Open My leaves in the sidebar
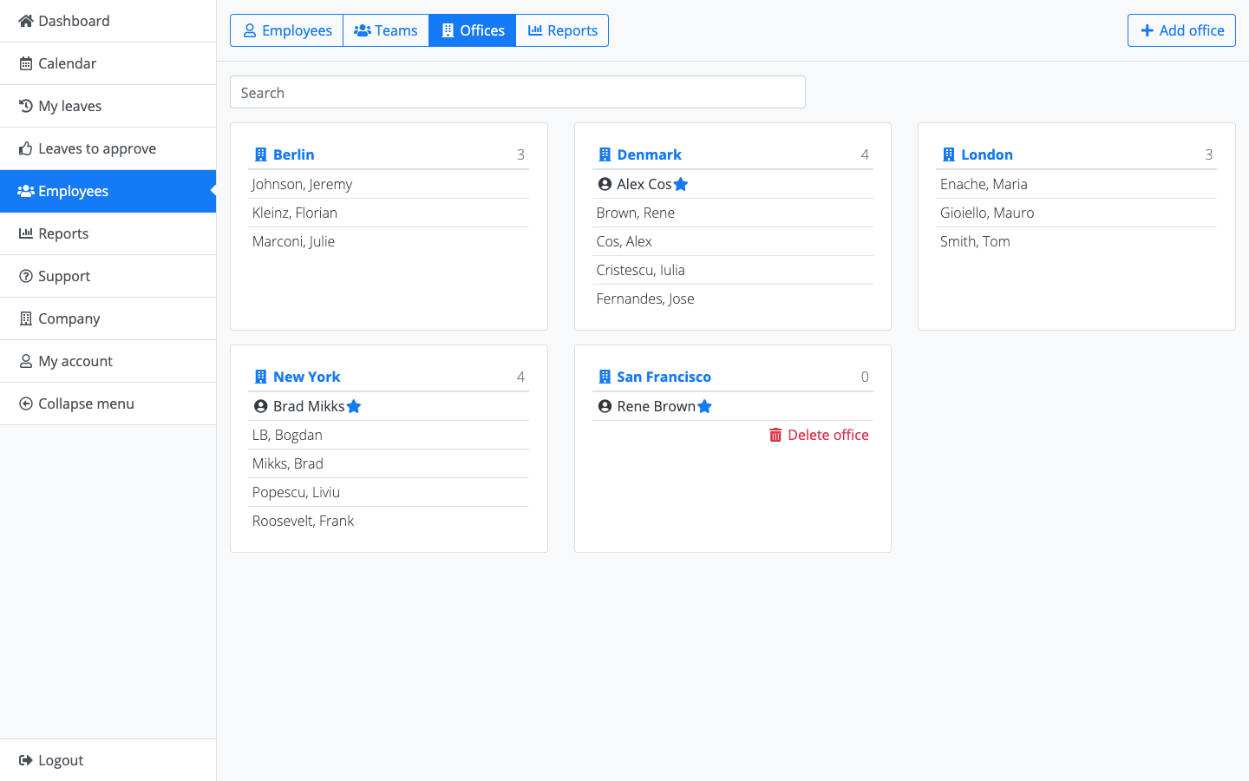1249x781 pixels. [108, 106]
